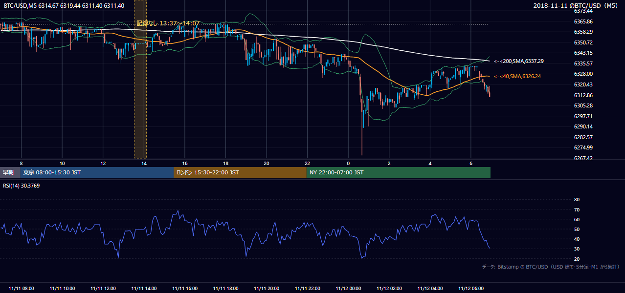Select the 'NY 22:00-07:00 JST' session bar

[398, 172]
